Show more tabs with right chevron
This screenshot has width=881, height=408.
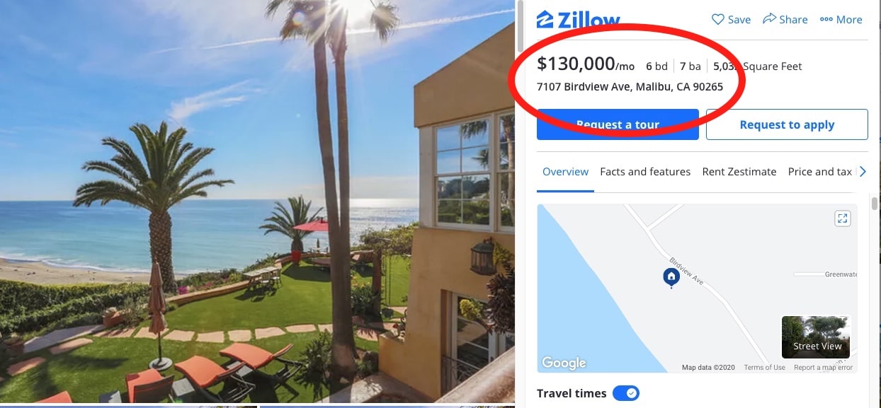pyautogui.click(x=863, y=172)
